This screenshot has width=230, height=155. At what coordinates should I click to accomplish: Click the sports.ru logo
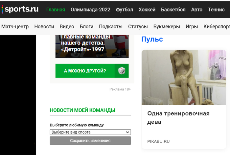point(20,9)
